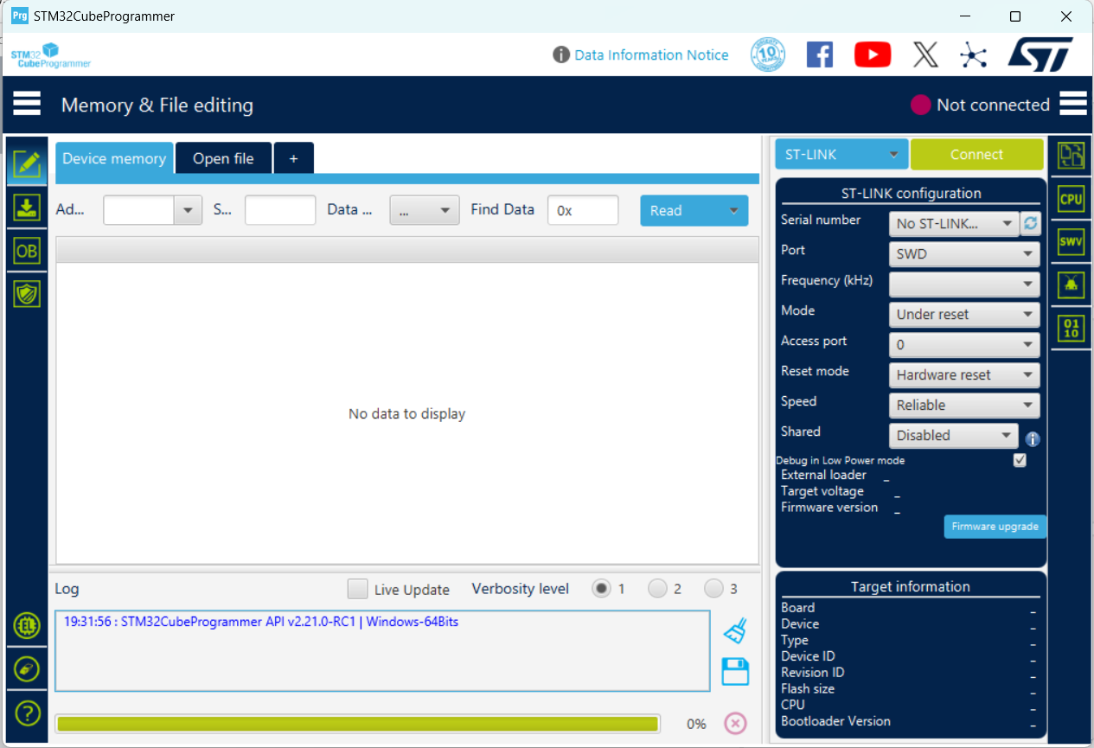The width and height of the screenshot is (1094, 748).
Task: Toggle Debug in Low Power mode checkbox
Action: click(x=1020, y=460)
